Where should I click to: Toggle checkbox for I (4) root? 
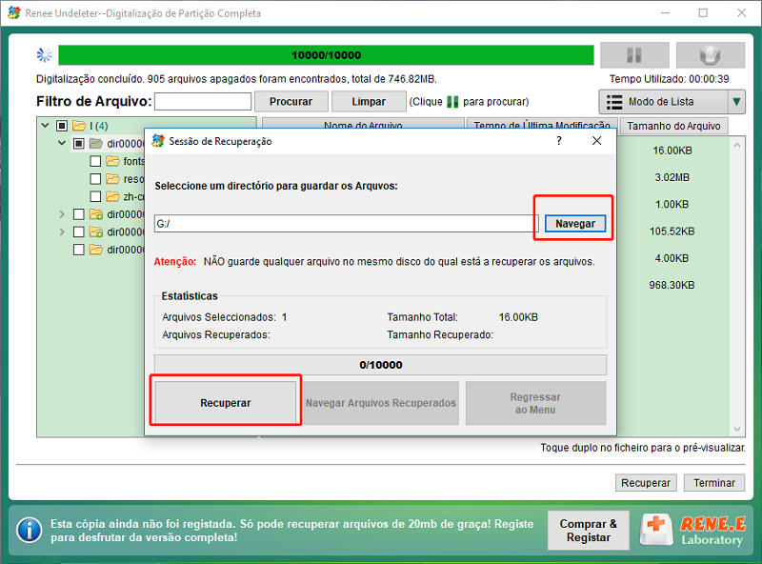pos(62,126)
